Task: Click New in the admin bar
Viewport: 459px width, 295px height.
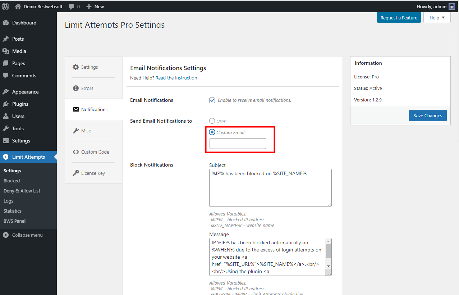Action: click(x=99, y=6)
